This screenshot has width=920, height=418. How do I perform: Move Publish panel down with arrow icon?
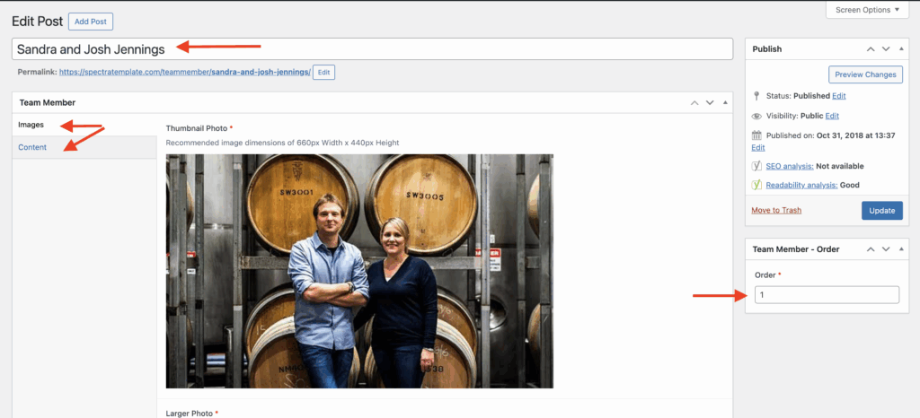(x=886, y=49)
